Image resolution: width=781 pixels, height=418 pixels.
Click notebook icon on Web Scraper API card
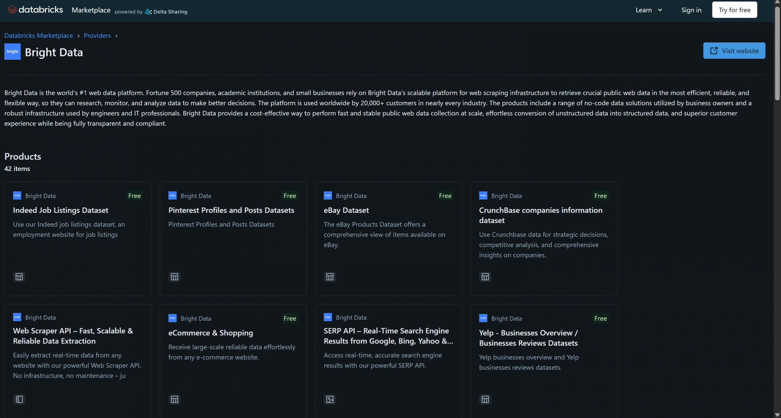19,399
